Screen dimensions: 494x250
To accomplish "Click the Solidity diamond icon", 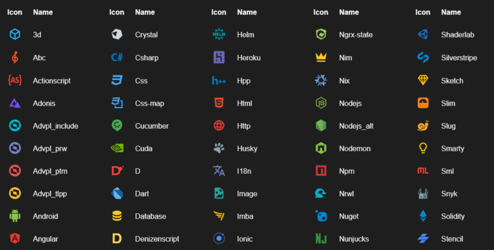I will point(423,216).
